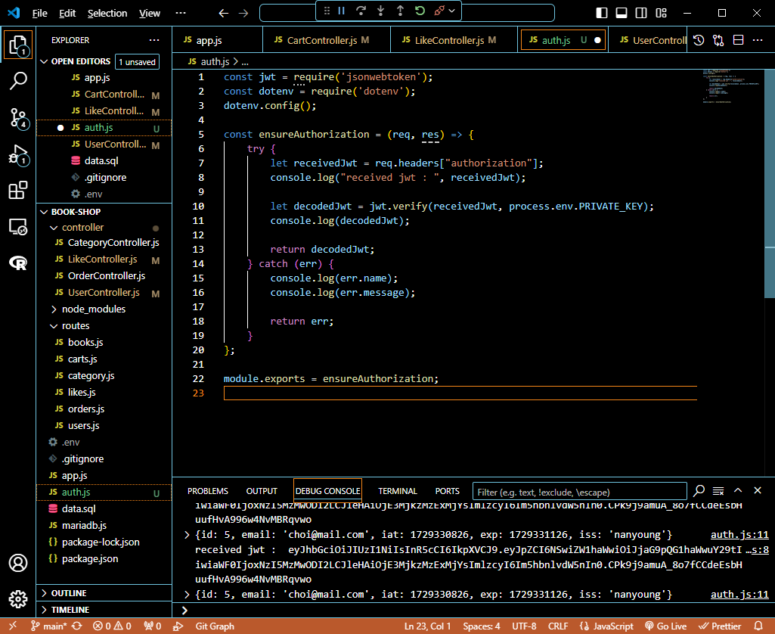The height and width of the screenshot is (634, 775).
Task: Open the View menu
Action: pyautogui.click(x=149, y=14)
